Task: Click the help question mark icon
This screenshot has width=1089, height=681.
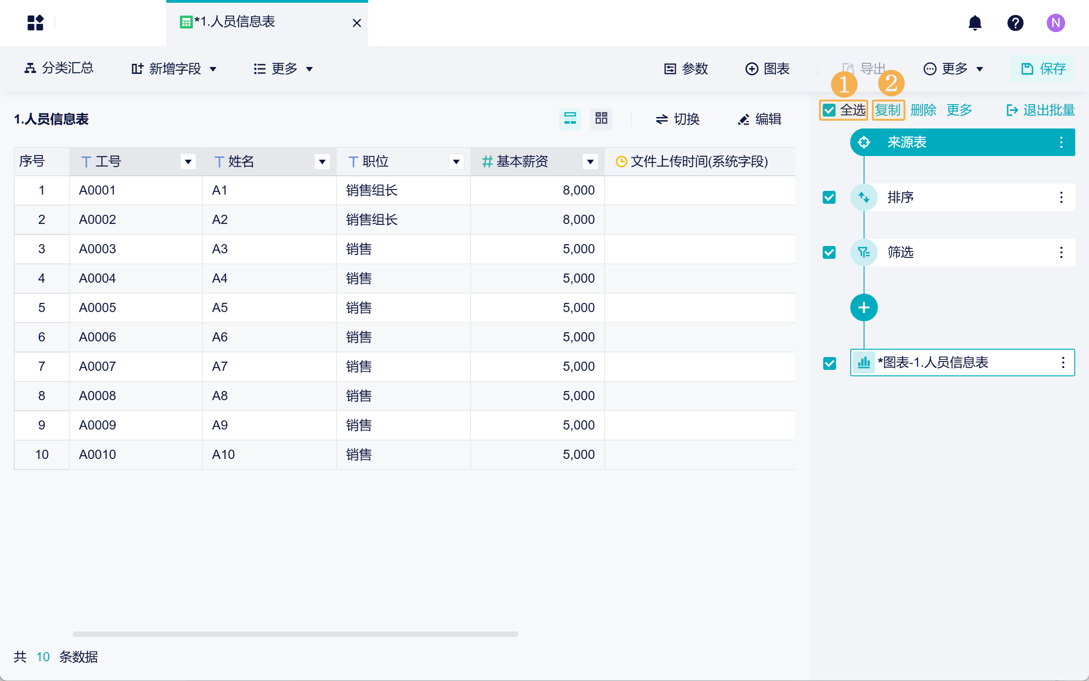Action: (1015, 22)
